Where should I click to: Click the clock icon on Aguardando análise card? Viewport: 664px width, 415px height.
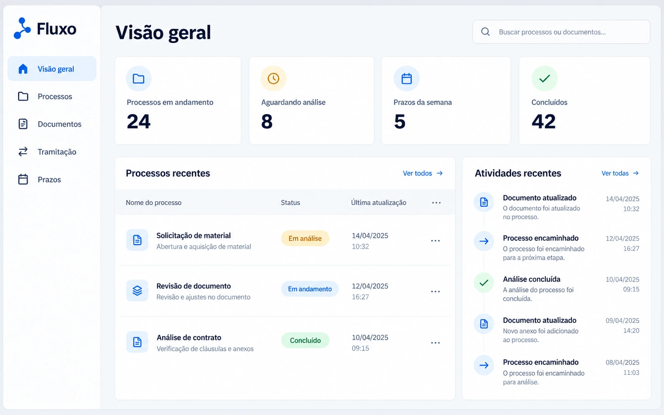click(x=273, y=78)
